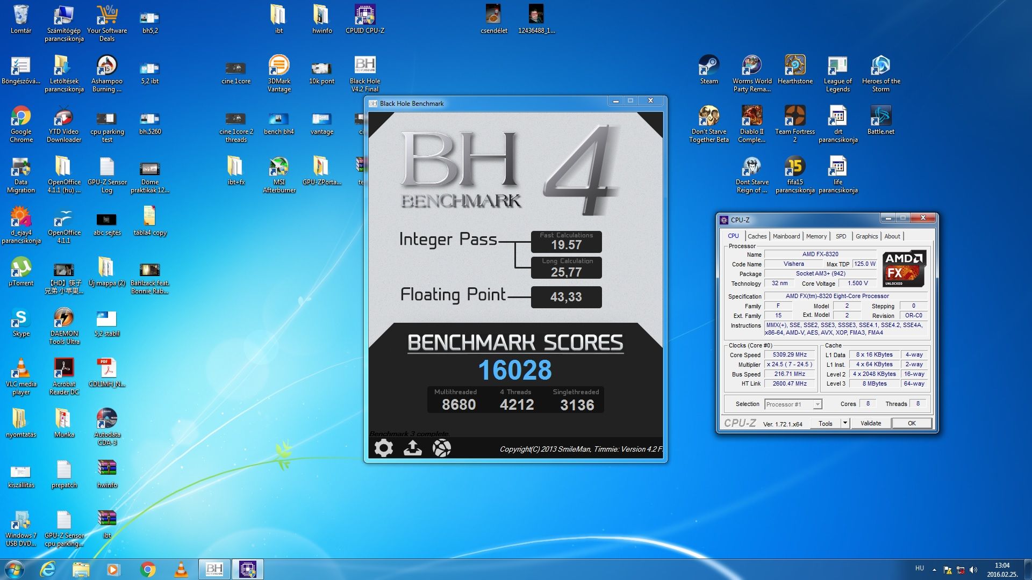
Task: Select the hwinfo folder icon on top row
Action: [x=322, y=19]
